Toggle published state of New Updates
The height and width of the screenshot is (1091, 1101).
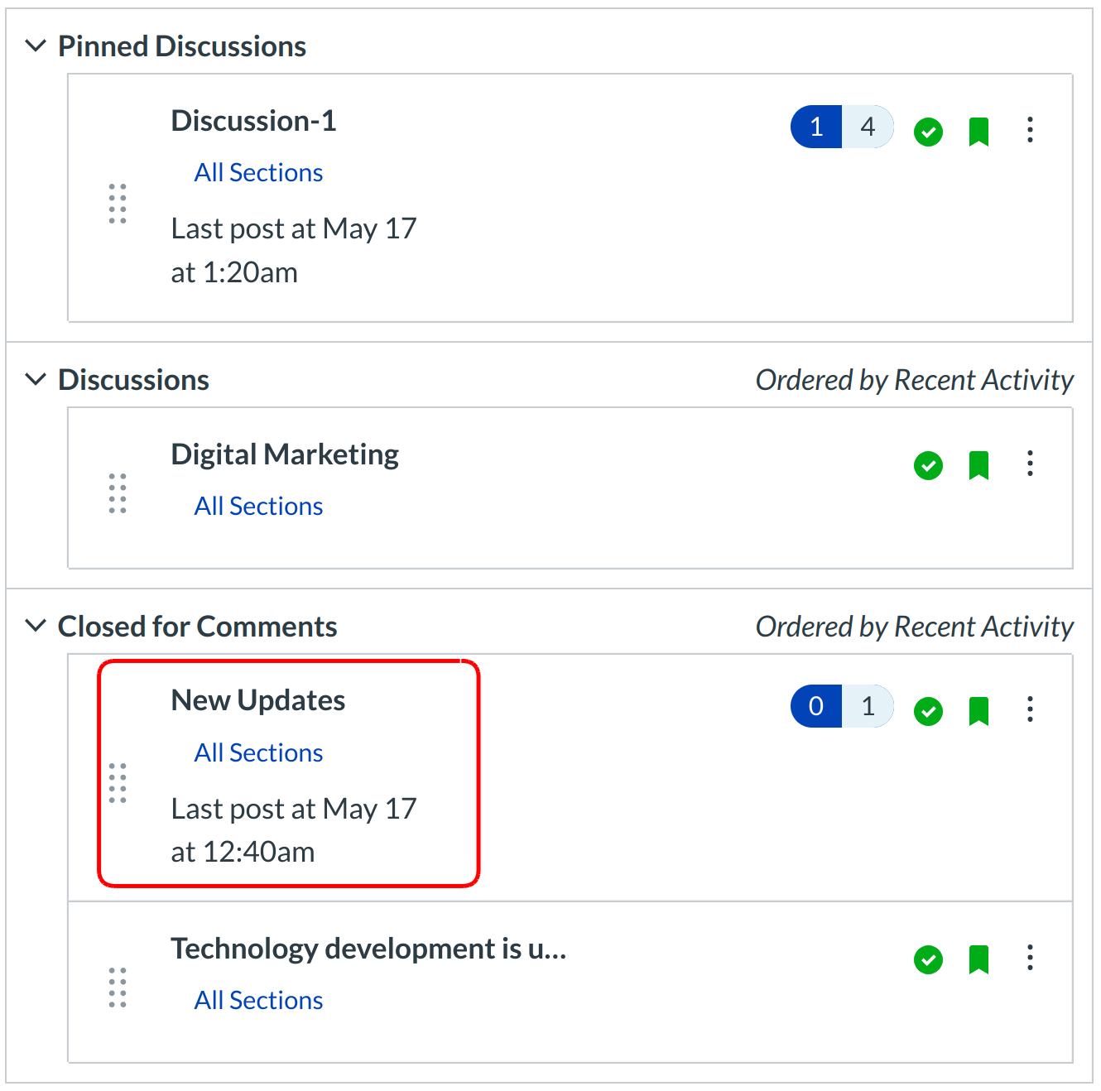[928, 710]
